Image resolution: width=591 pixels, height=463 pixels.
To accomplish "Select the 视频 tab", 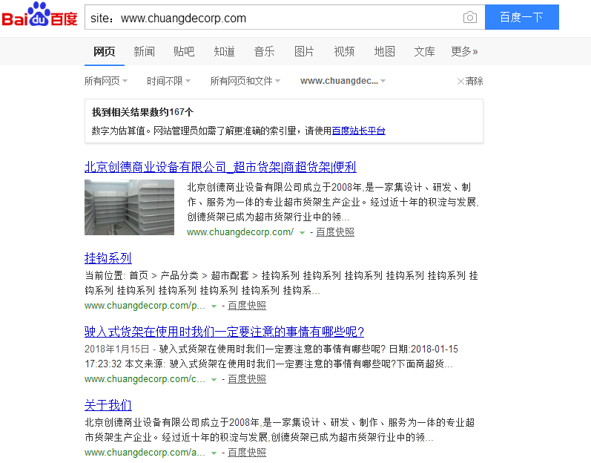I will pos(344,51).
